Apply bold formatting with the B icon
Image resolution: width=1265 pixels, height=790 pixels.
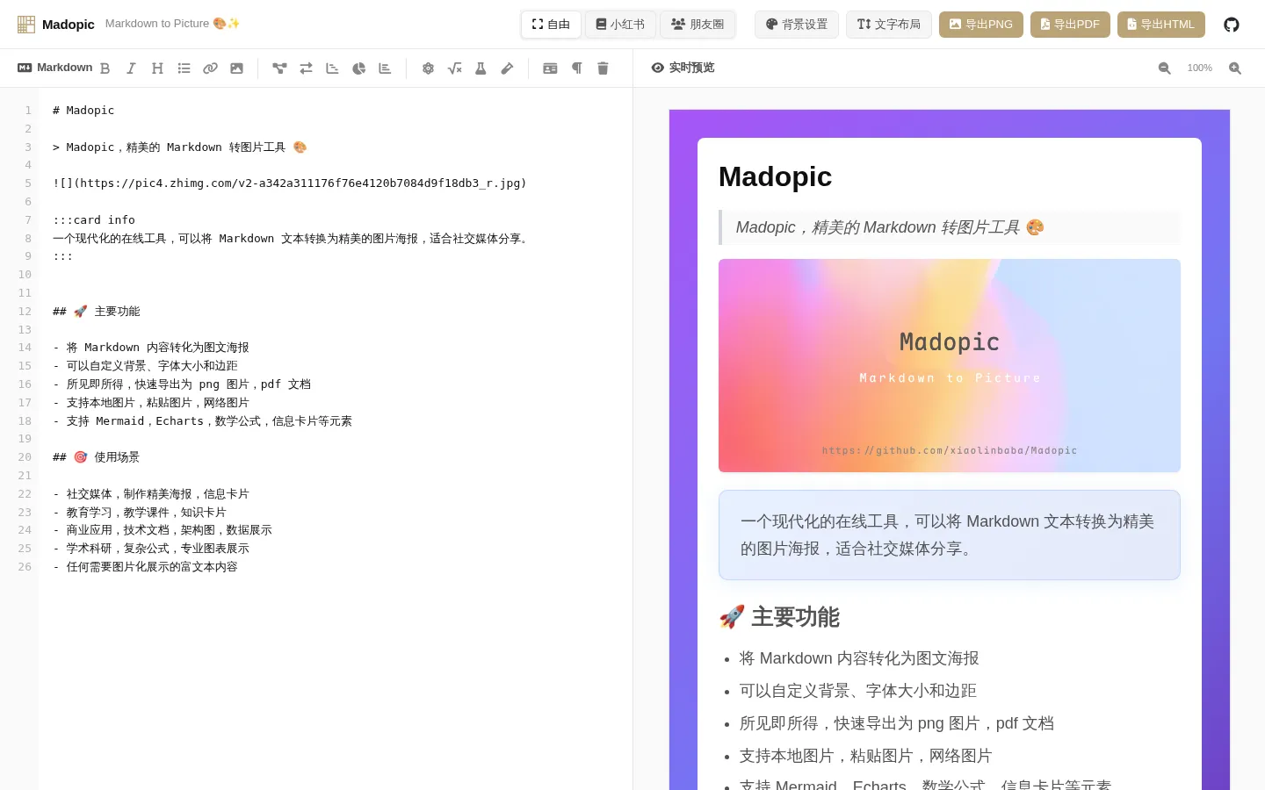105,68
